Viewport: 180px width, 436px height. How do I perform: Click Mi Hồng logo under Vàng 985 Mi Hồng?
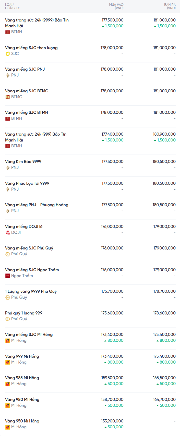[x=8, y=384]
